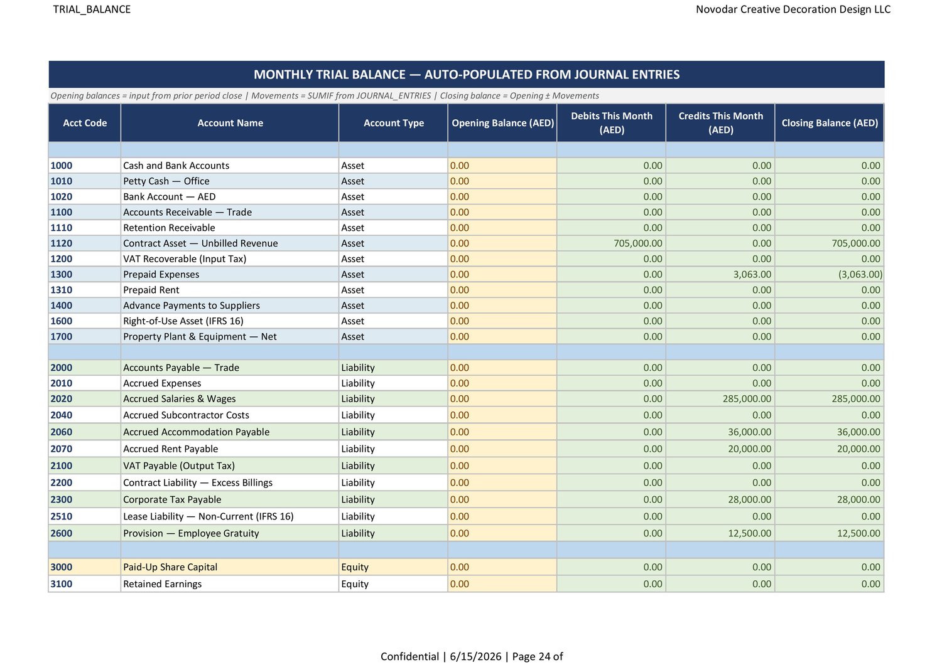Click 'Liability' type in row 2300
The width and height of the screenshot is (942, 665).
point(394,500)
